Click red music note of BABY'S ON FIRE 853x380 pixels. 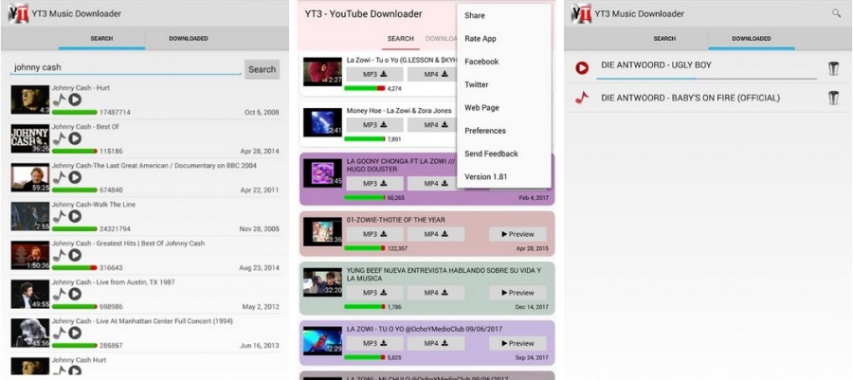click(582, 98)
